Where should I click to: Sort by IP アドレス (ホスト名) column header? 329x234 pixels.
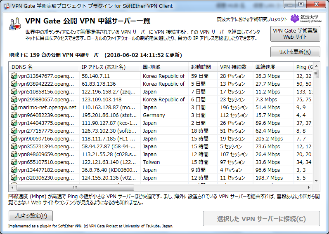[109, 67]
